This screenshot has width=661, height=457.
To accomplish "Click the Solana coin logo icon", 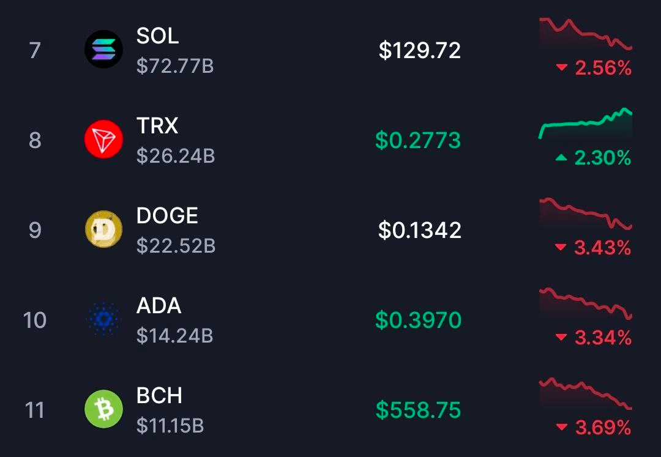I will 103,50.
